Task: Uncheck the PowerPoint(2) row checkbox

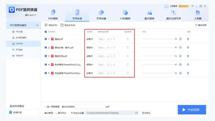Action: 46,73
